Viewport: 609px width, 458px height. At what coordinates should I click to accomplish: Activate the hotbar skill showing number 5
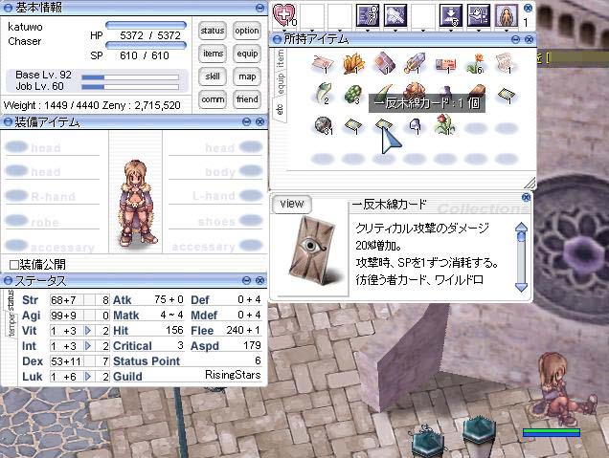[451, 15]
